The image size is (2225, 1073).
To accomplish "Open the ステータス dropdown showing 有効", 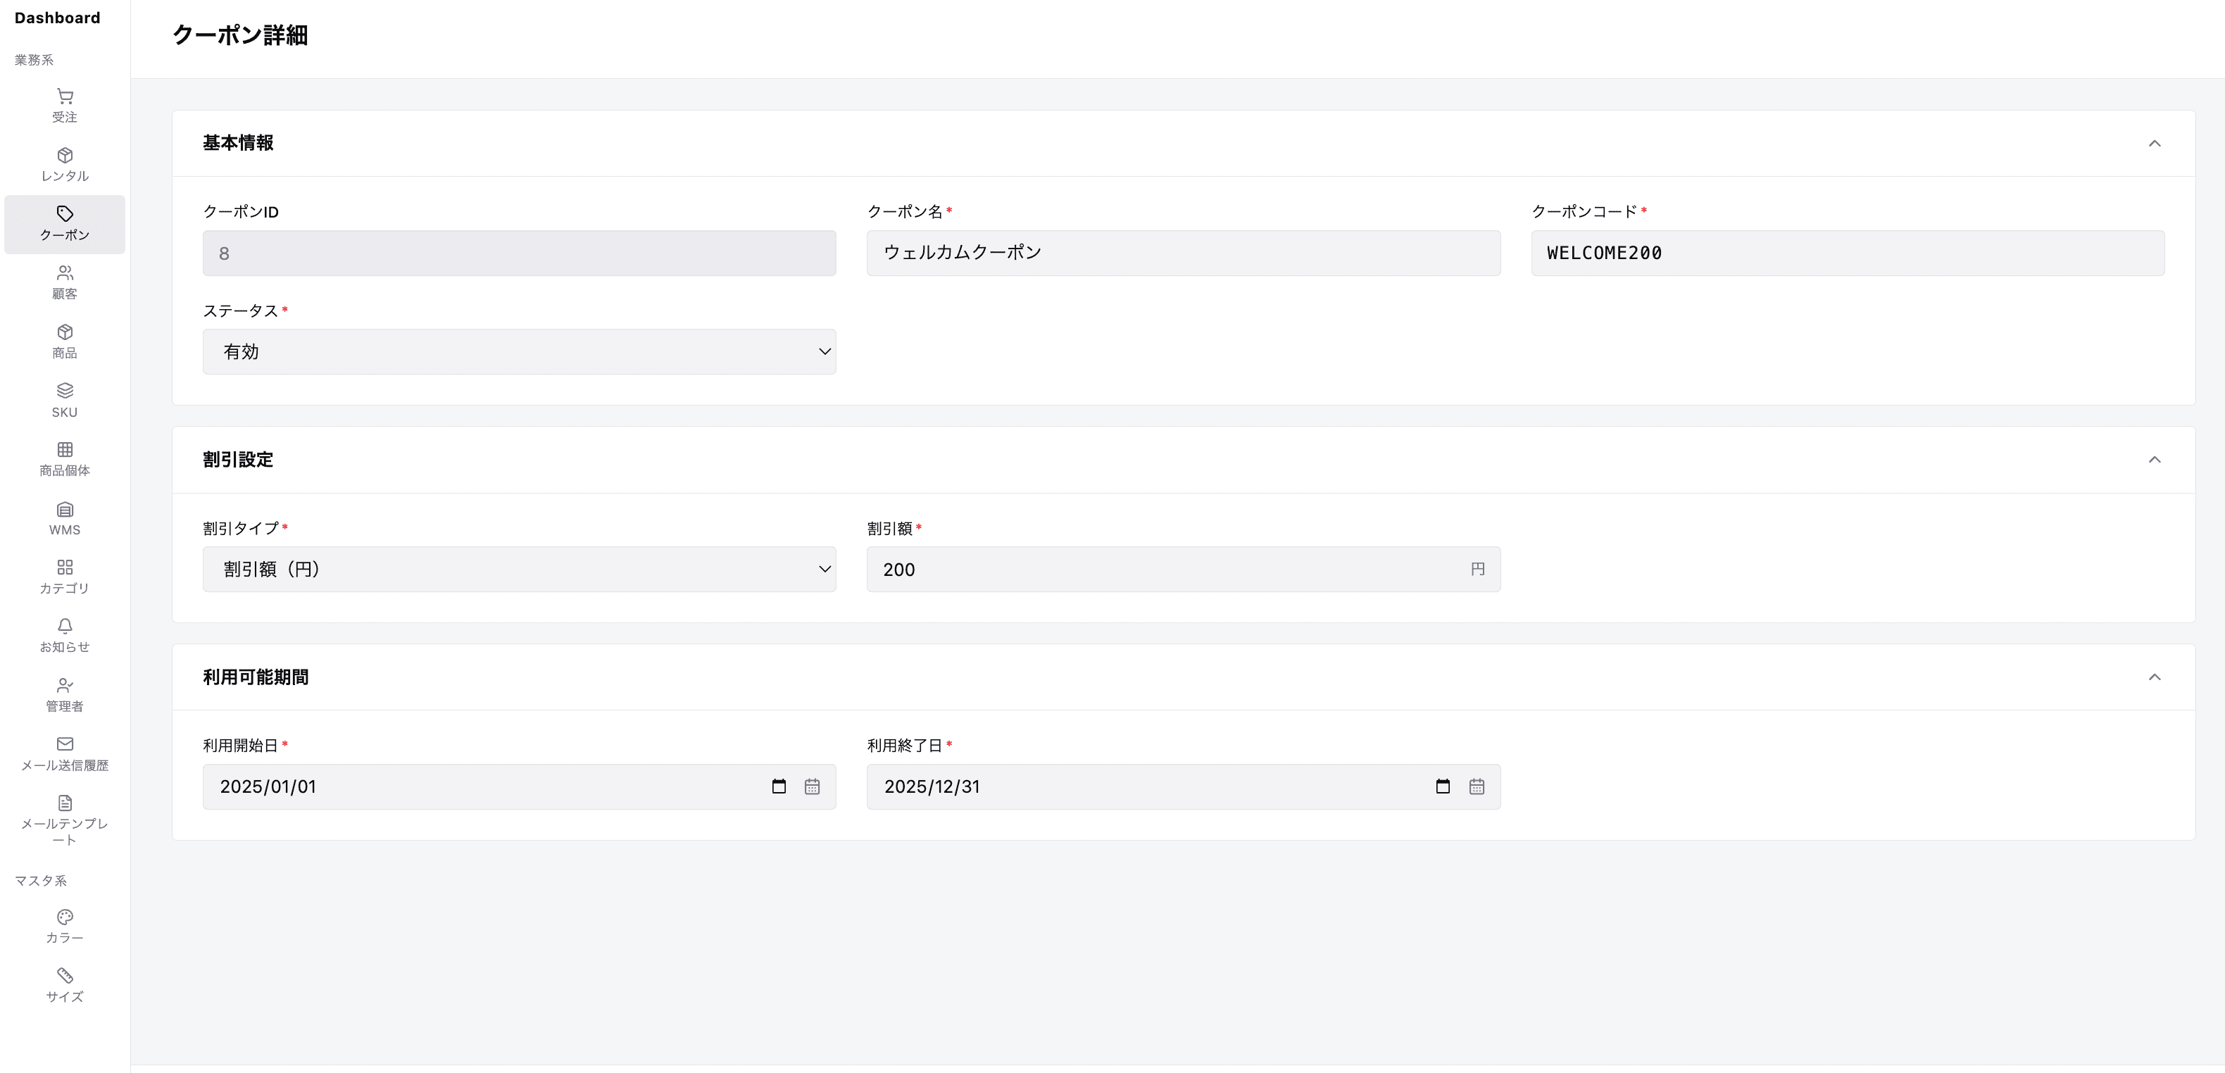I will tap(519, 351).
